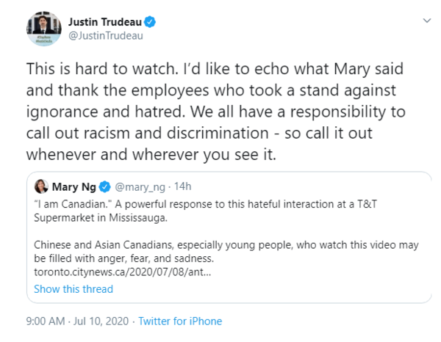Click the 14h timestamp on quoted tweet
Image resolution: width=441 pixels, height=342 pixels.
[178, 186]
